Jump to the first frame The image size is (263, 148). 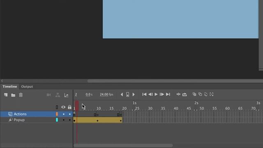point(144,95)
